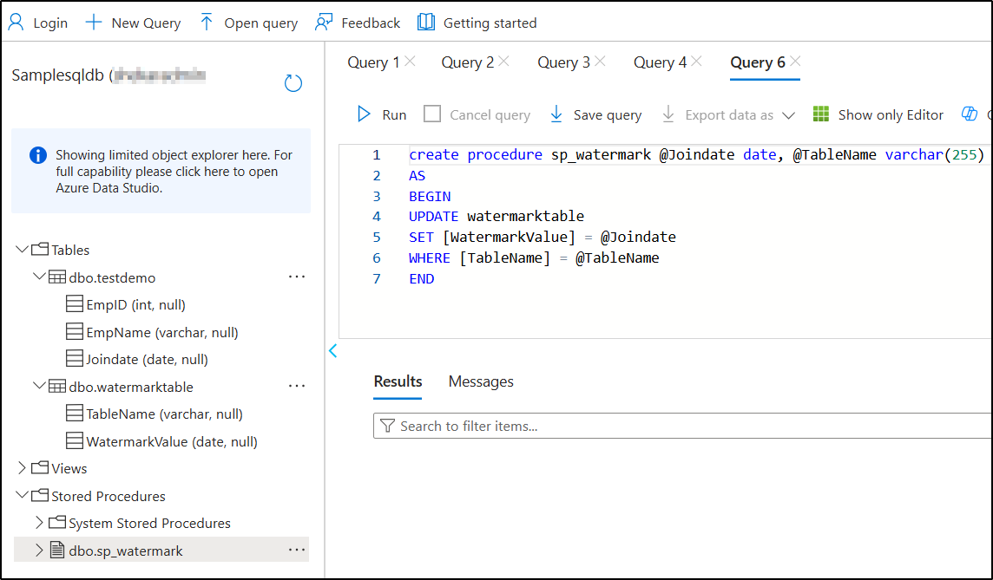The width and height of the screenshot is (993, 580).
Task: Click the Joindate column icon
Action: coord(75,359)
